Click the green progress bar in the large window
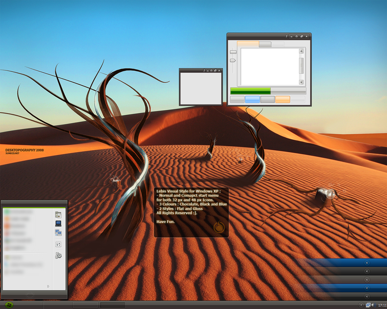 (250, 91)
